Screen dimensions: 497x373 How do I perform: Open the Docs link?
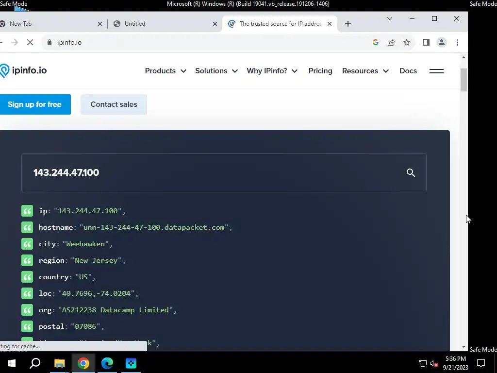click(x=408, y=71)
